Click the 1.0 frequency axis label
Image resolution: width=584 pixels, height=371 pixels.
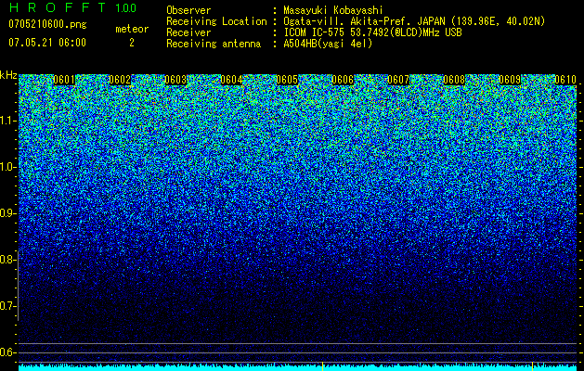point(6,167)
